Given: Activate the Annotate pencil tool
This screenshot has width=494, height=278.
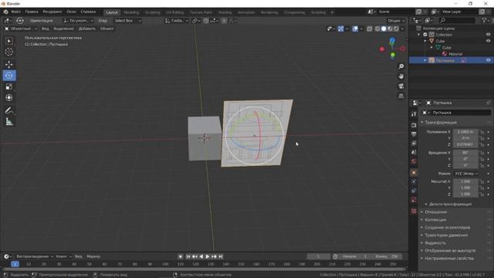Looking at the screenshot, I should (x=9, y=110).
